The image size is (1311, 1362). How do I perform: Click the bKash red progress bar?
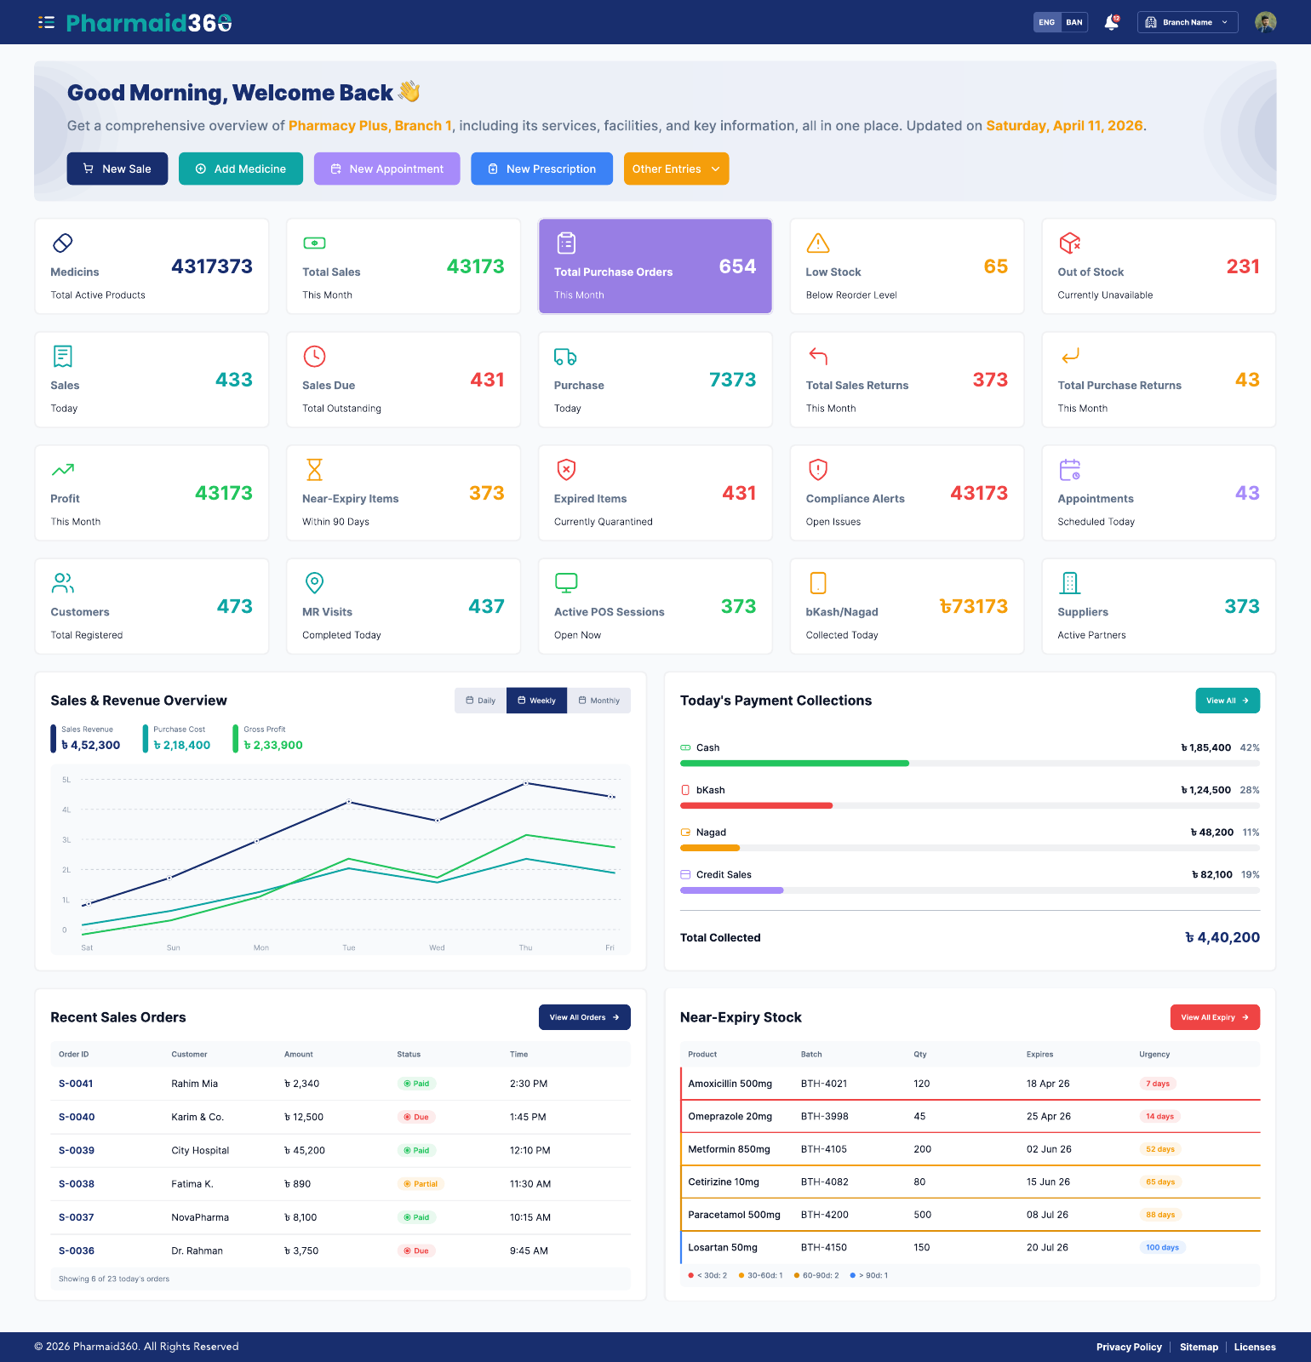pos(756,805)
